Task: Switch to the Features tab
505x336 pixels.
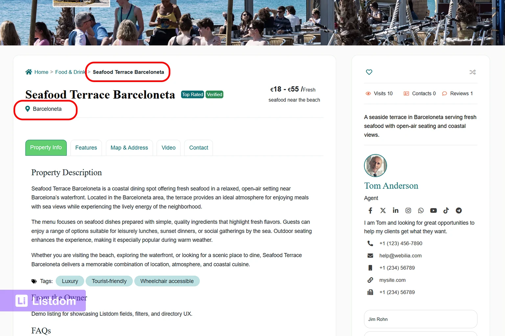Action: 86,148
